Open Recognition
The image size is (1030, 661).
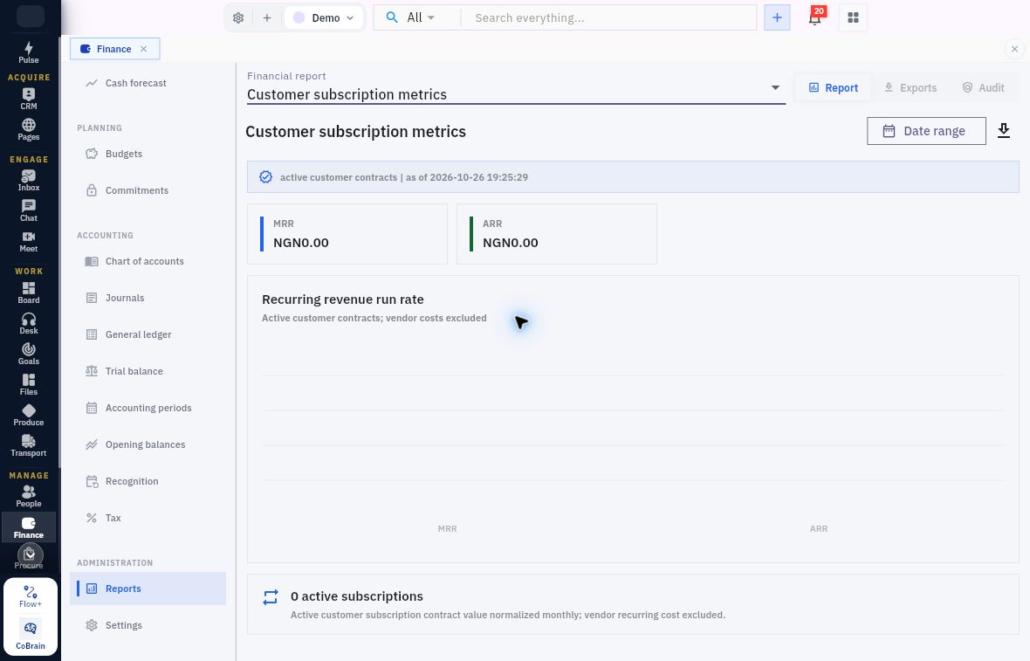[148, 482]
